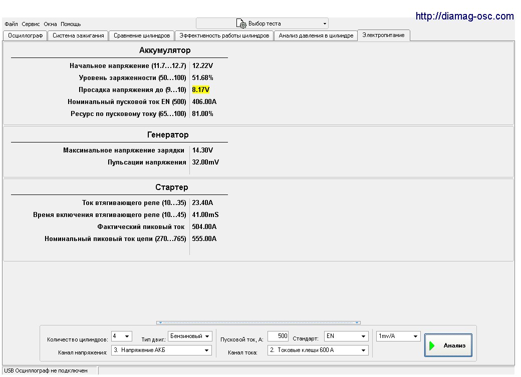Click the Фактический пиковый ток label
The width and height of the screenshot is (521, 377).
tap(141, 227)
